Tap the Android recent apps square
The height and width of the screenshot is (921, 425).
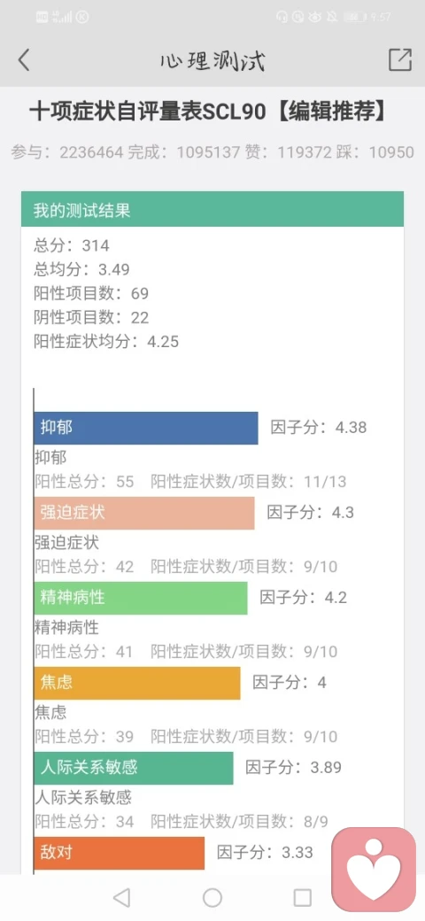[x=302, y=897]
